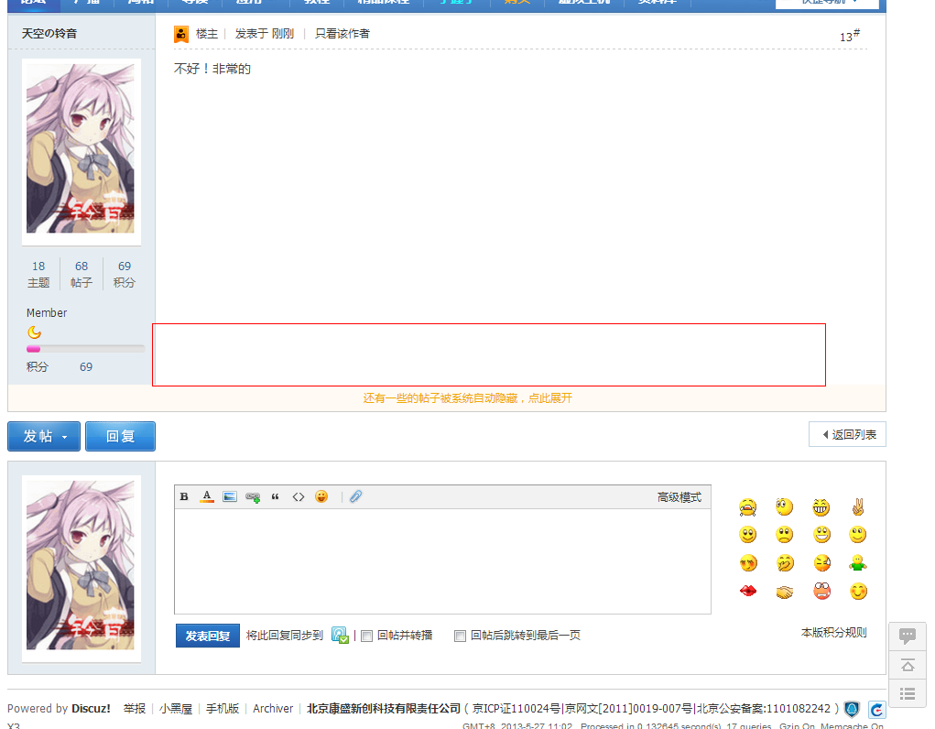Viewport: 935px width, 729px height.
Task: Insert the green-shirt person emoticon
Action: click(x=858, y=562)
